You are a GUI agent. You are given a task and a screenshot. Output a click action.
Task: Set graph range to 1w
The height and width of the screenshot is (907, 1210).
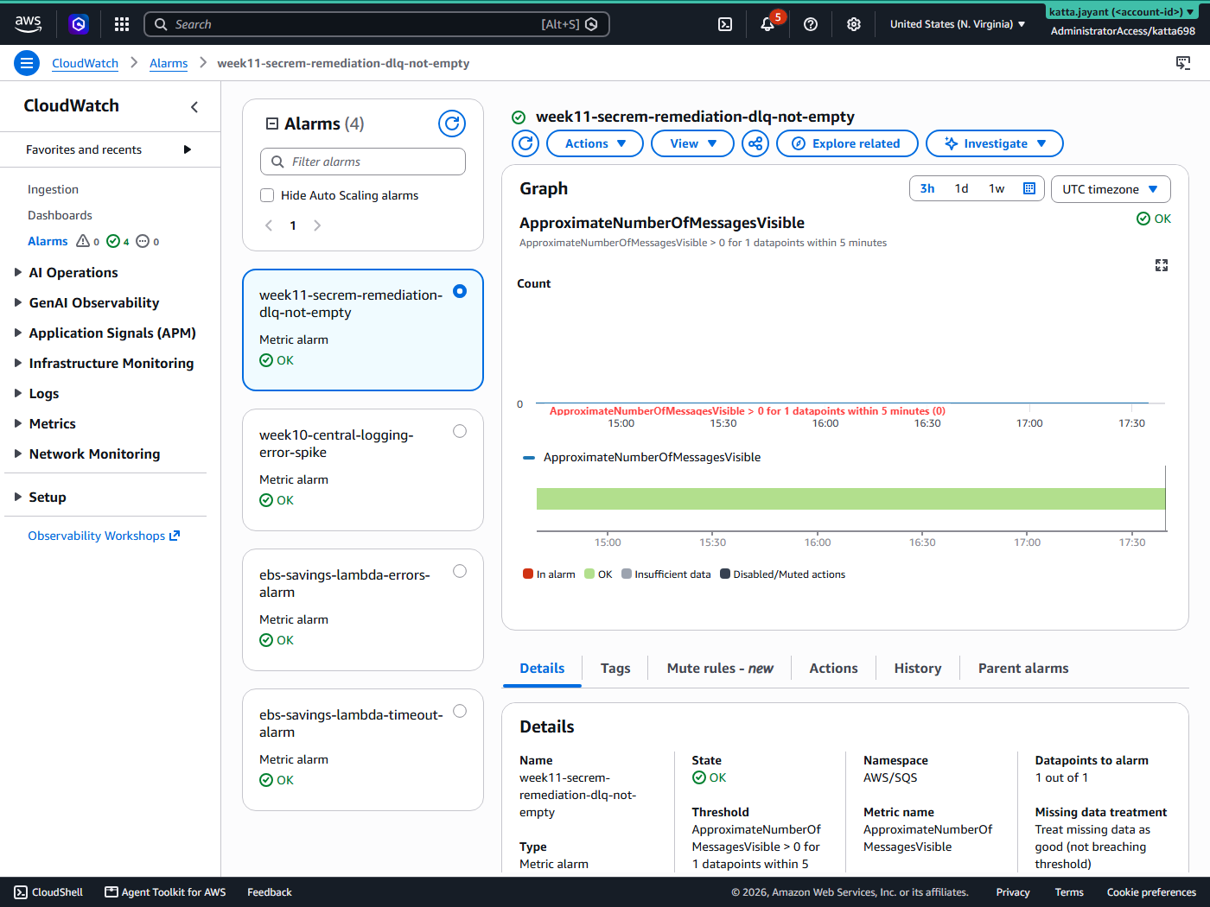997,188
